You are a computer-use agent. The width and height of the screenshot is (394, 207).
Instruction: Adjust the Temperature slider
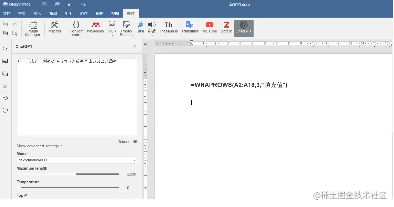coord(68,187)
